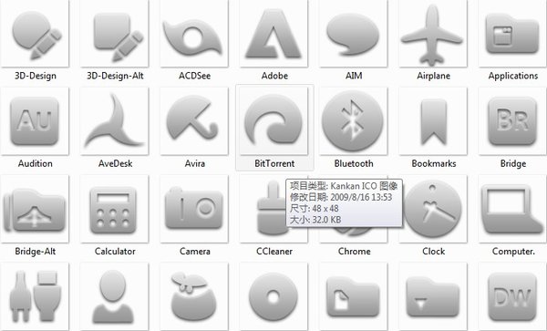The height and width of the screenshot is (331, 547).
Task: Click the 'ACDSee' file name text
Action: pos(194,76)
